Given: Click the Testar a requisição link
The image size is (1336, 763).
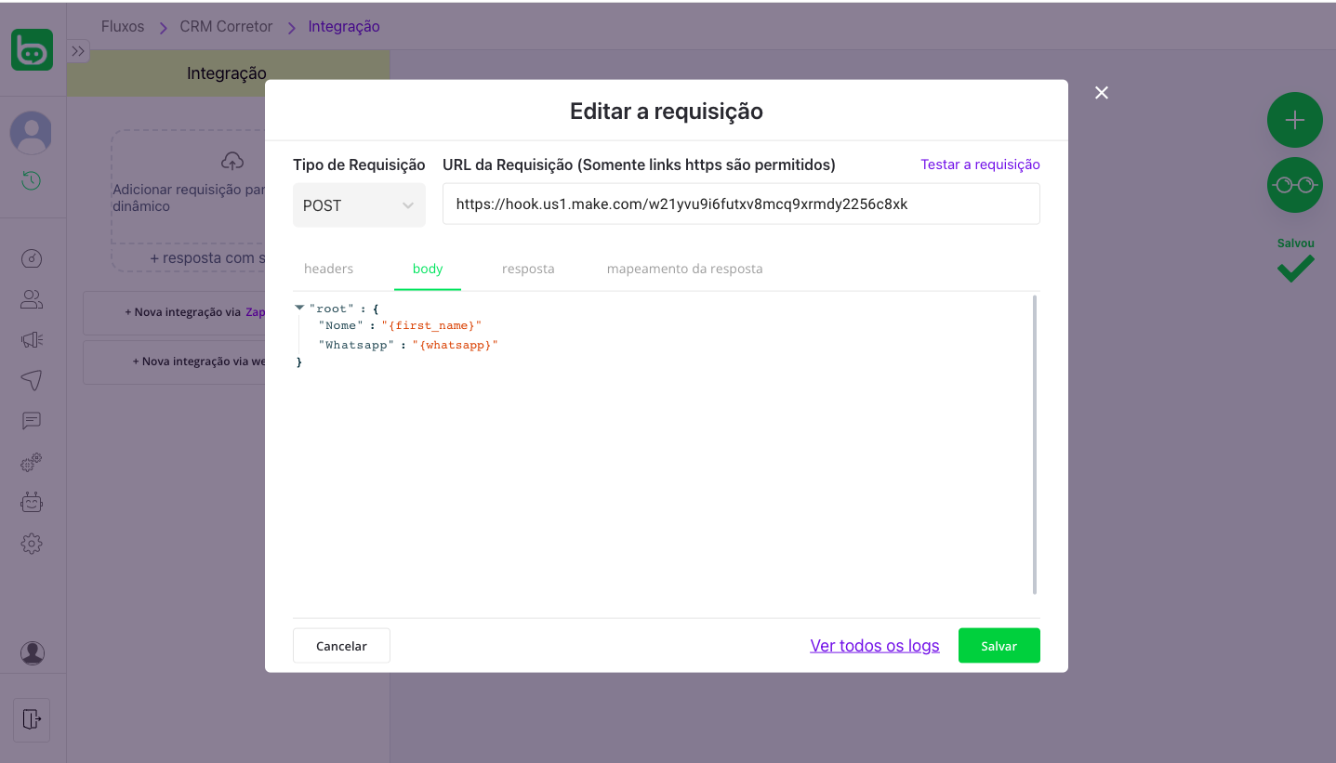Looking at the screenshot, I should [x=980, y=164].
